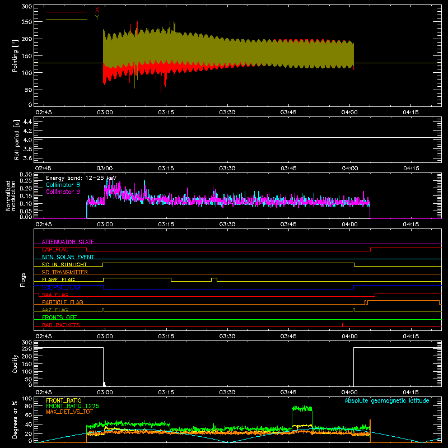The height and width of the screenshot is (448, 448).
Task: Click the 02:45 tick label under Flags panel
Action: (x=44, y=337)
